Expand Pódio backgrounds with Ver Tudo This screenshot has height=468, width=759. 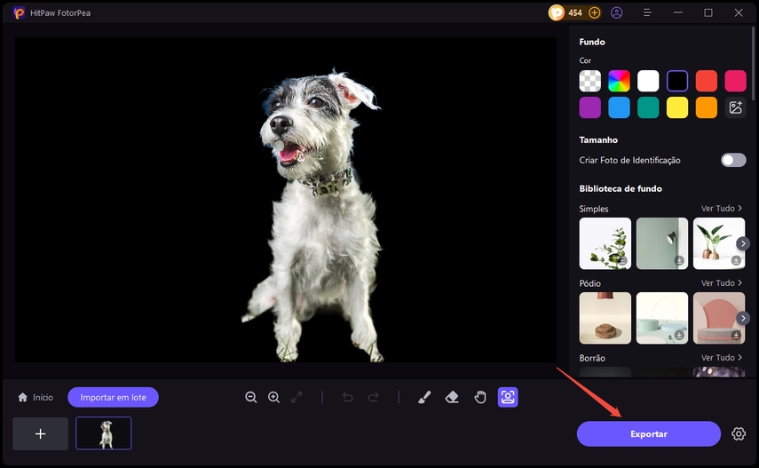click(721, 283)
